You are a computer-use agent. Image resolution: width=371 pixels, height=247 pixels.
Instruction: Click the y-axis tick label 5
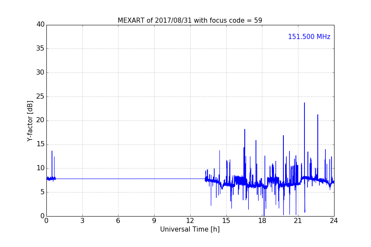(43, 192)
